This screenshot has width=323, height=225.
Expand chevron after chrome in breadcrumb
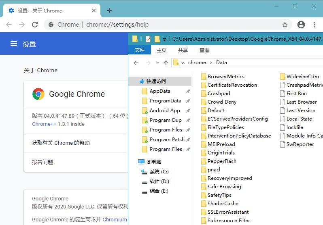click(211, 62)
